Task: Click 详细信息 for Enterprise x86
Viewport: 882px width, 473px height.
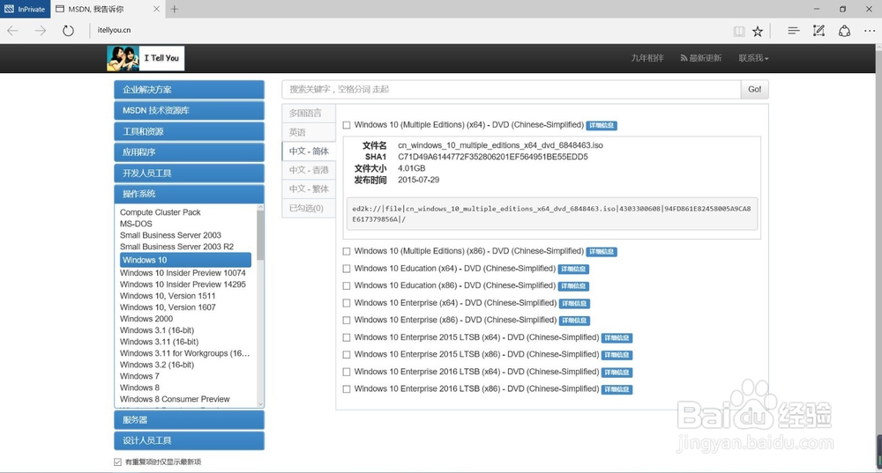Action: click(x=574, y=321)
